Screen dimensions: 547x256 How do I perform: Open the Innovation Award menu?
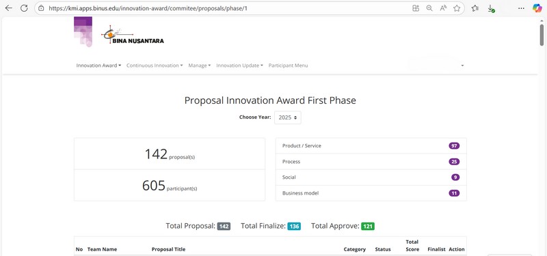(x=98, y=66)
